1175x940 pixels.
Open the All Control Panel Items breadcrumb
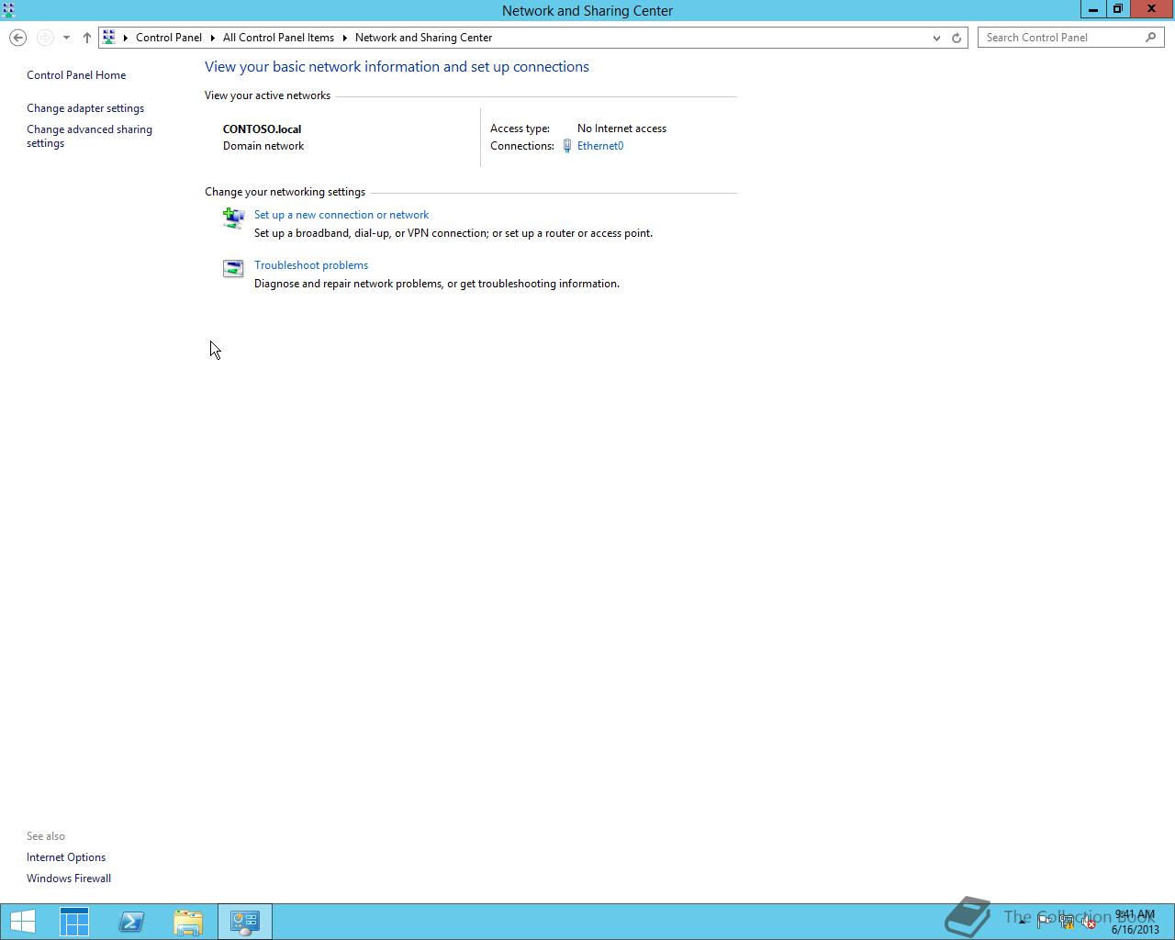(x=278, y=38)
